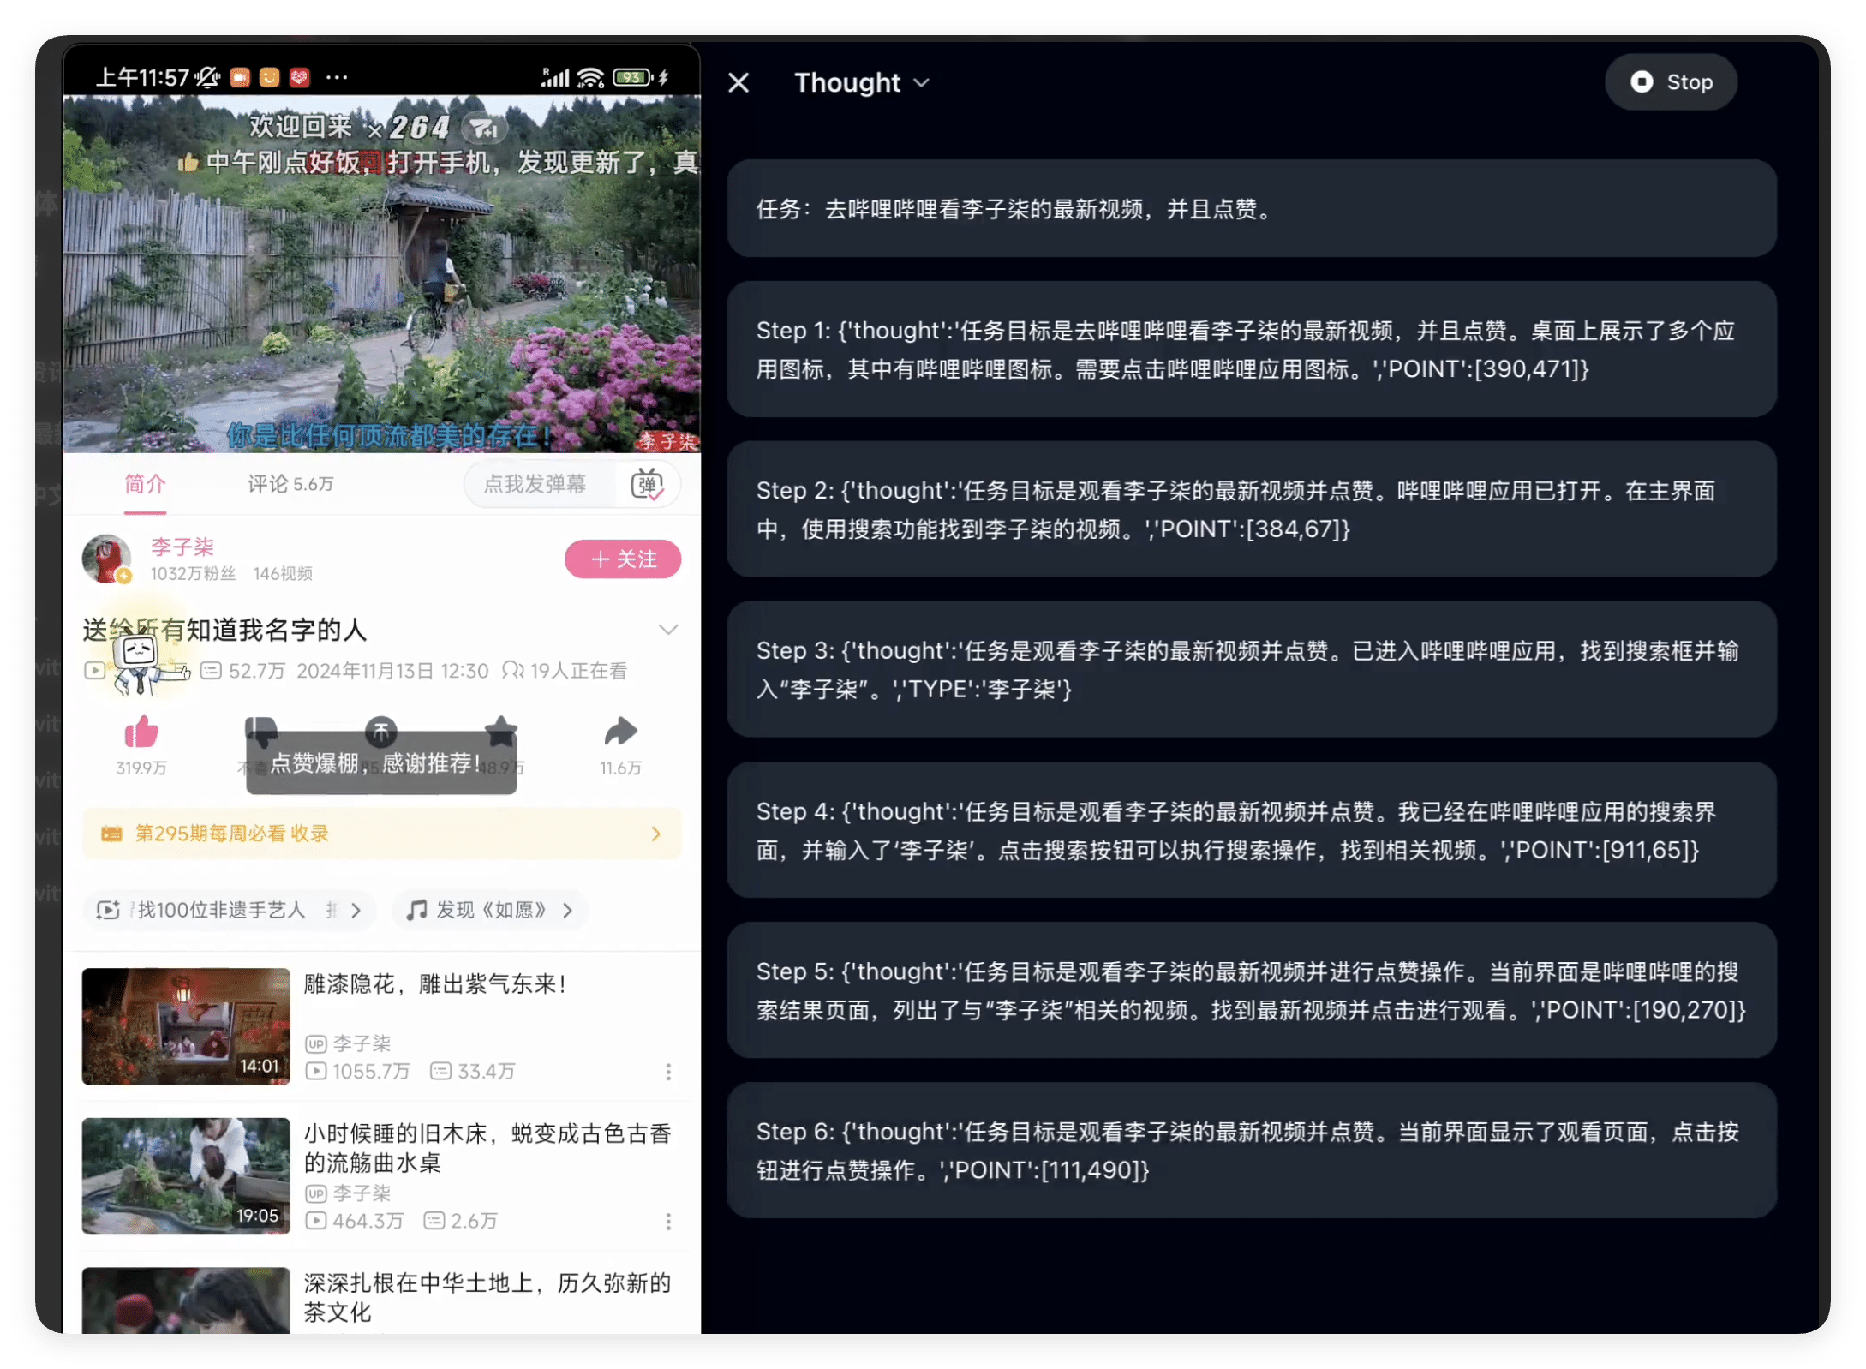Viewport: 1866px width, 1369px height.
Task: Tap the thumbs-up like icon
Action: [x=141, y=732]
